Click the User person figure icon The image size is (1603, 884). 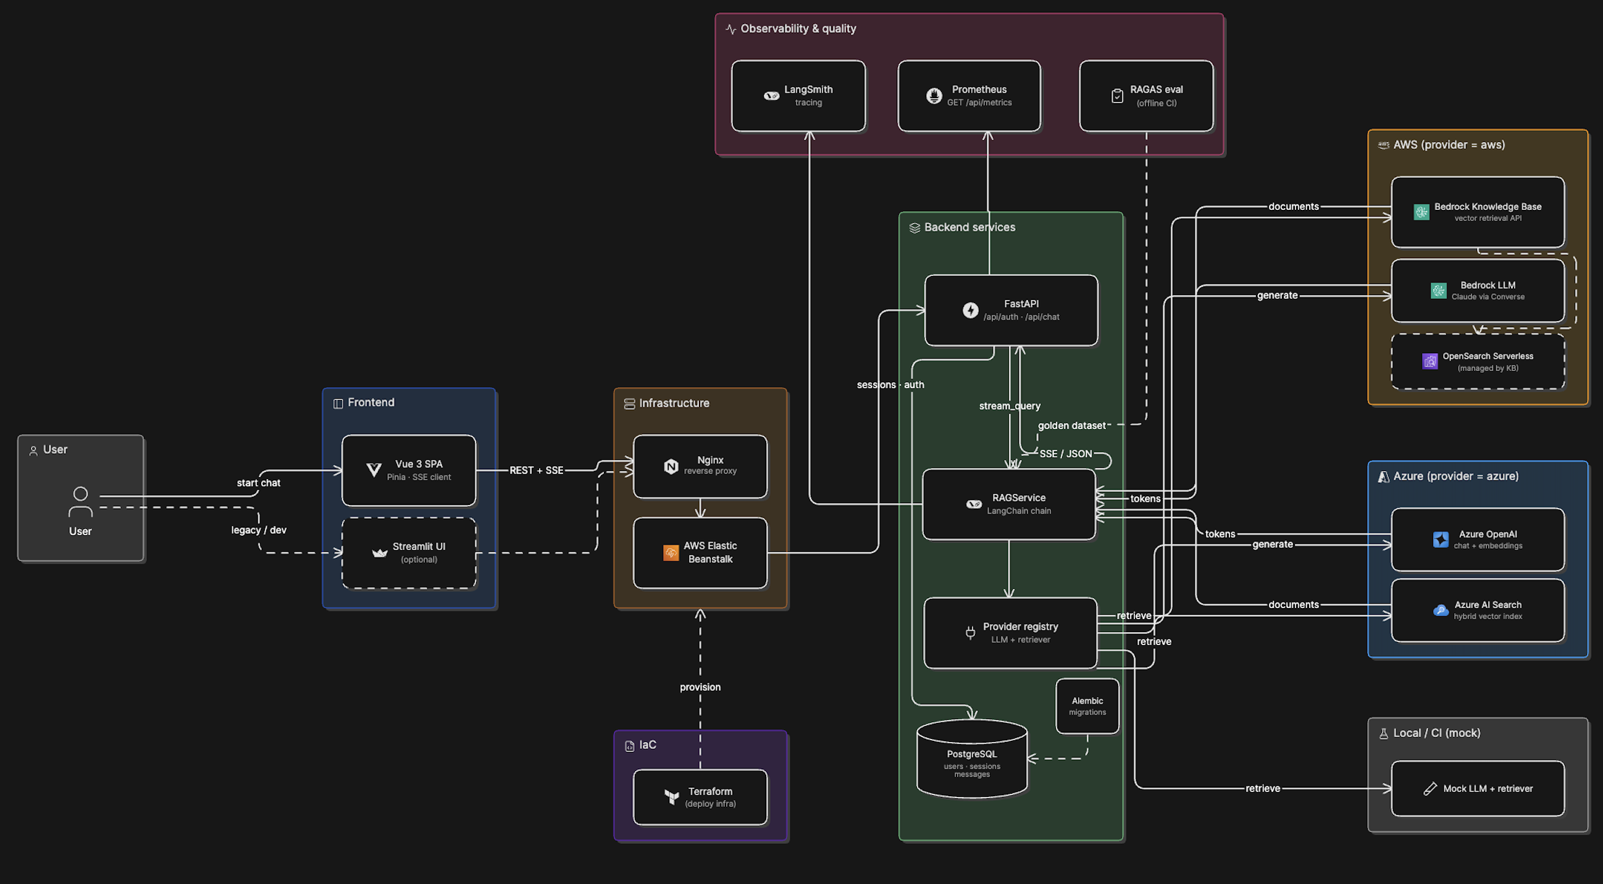click(x=80, y=502)
